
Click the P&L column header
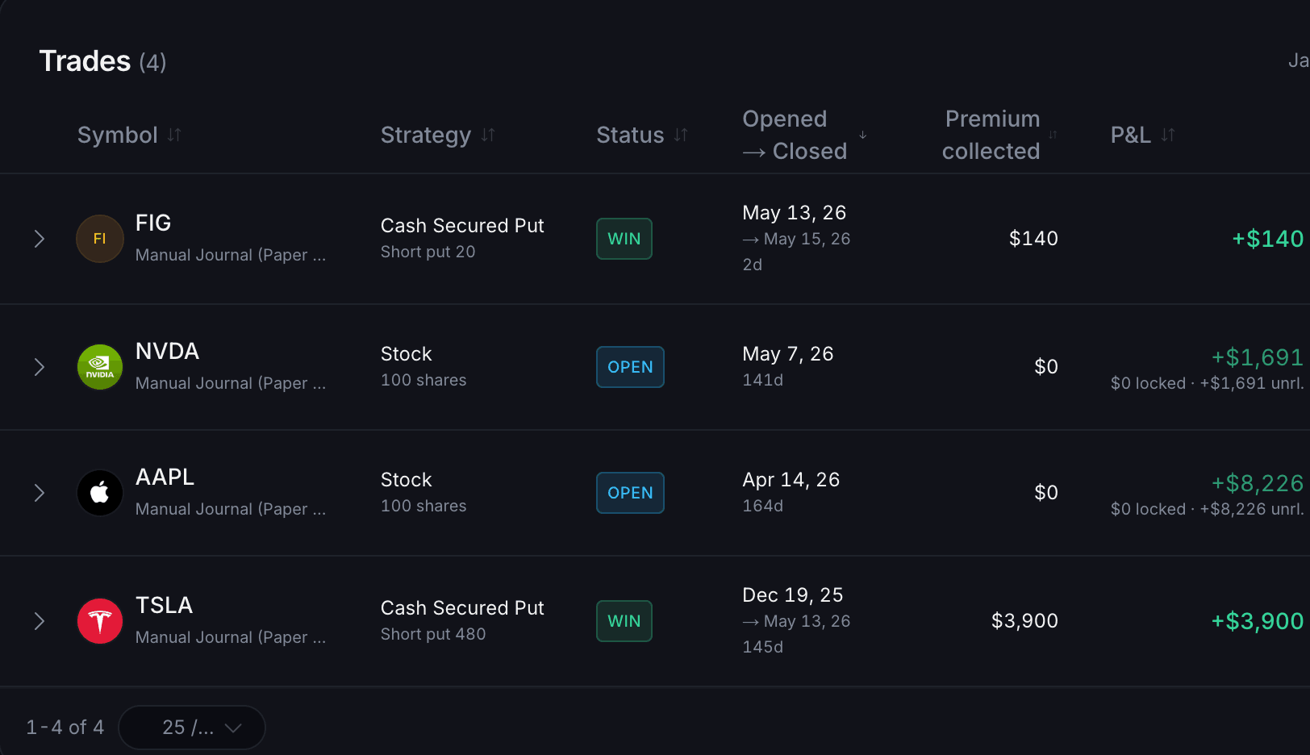1131,135
